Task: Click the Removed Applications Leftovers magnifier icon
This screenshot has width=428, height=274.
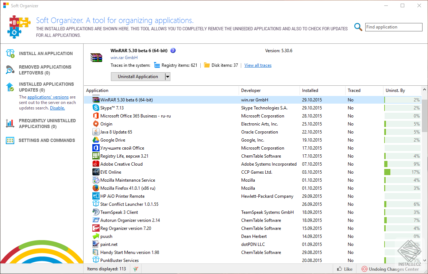Action: pyautogui.click(x=10, y=70)
